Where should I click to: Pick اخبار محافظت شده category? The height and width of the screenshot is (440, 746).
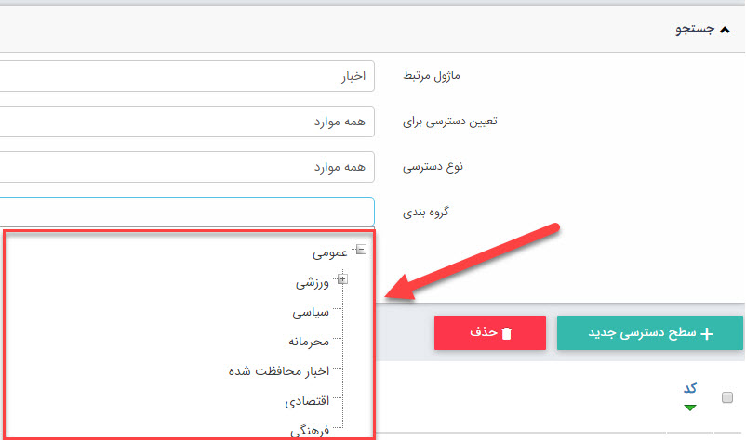pyautogui.click(x=279, y=371)
